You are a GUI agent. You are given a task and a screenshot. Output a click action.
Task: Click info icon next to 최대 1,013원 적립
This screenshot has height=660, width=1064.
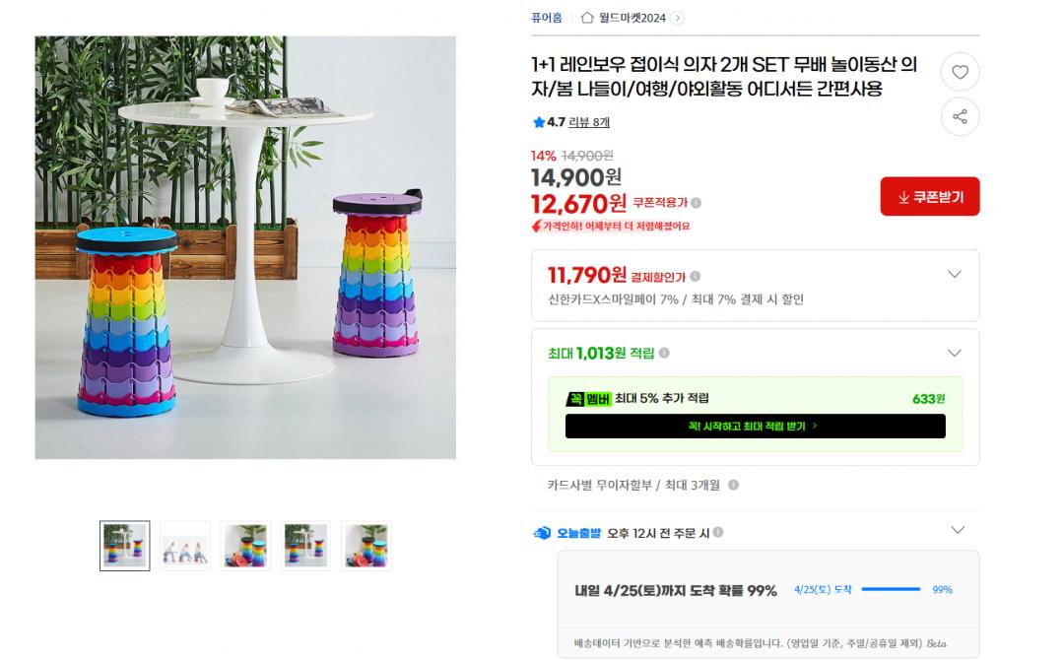point(664,353)
